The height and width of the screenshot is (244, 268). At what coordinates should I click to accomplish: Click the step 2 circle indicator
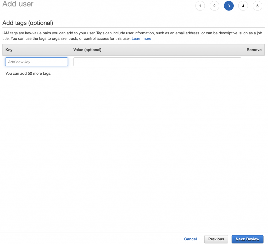[214, 6]
